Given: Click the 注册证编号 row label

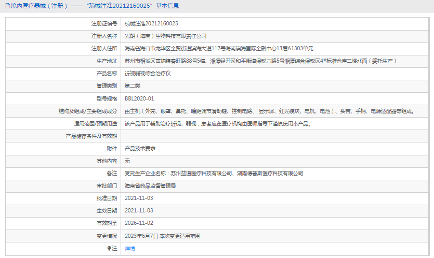Looking at the screenshot, I should [104, 24].
